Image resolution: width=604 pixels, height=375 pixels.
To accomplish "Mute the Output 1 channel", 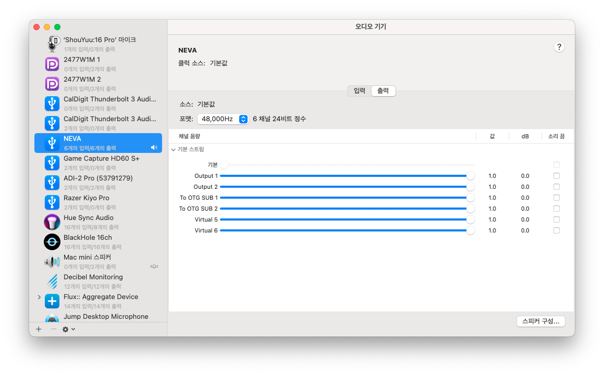I will [x=556, y=176].
